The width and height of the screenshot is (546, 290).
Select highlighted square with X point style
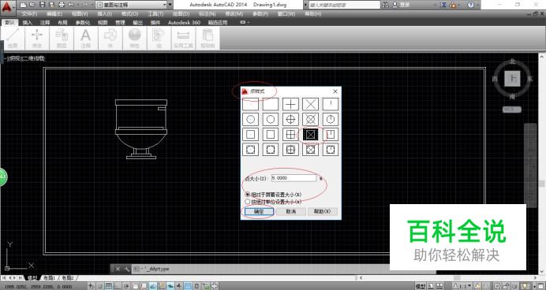click(311, 134)
